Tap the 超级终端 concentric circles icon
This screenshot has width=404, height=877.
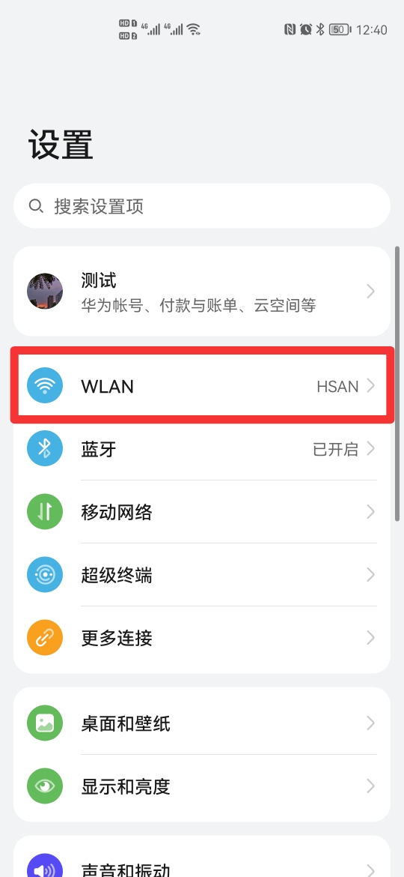pos(45,574)
